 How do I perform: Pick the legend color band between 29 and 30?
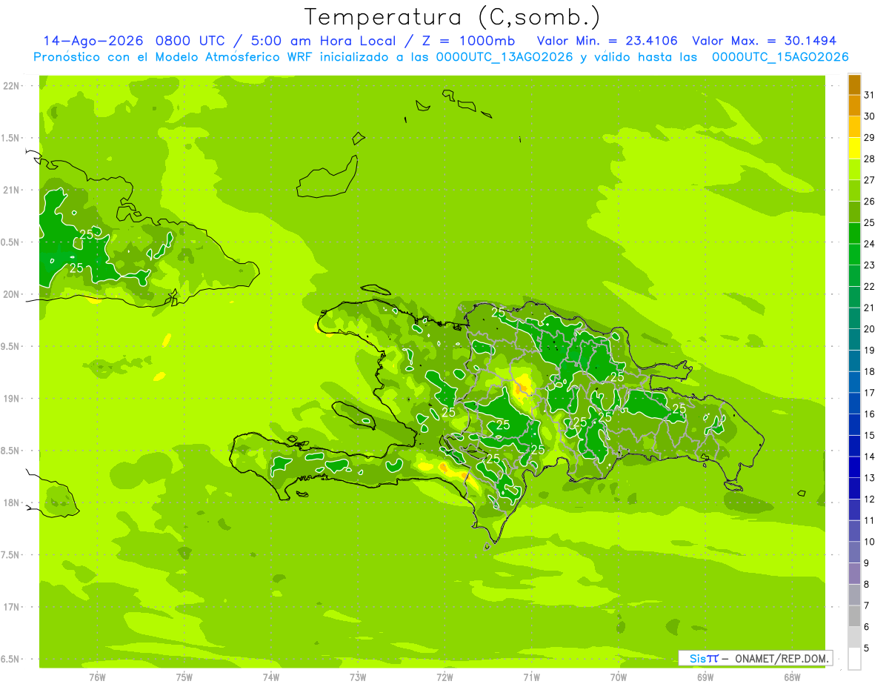point(854,127)
